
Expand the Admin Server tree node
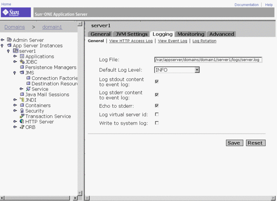pyautogui.click(x=2, y=40)
